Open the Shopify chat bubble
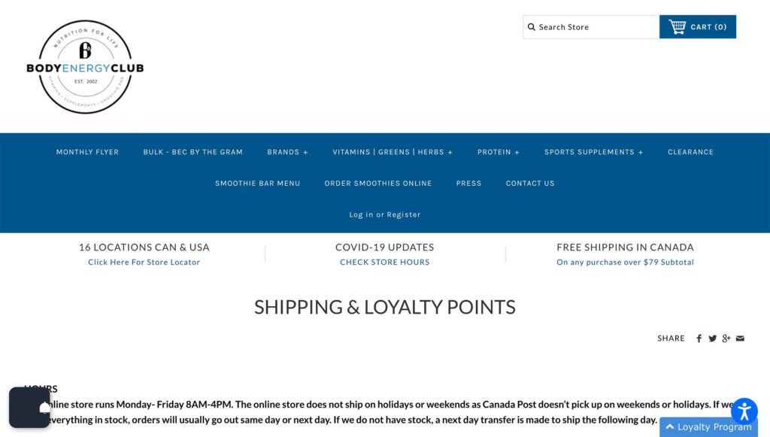This screenshot has width=770, height=437. coord(29,407)
